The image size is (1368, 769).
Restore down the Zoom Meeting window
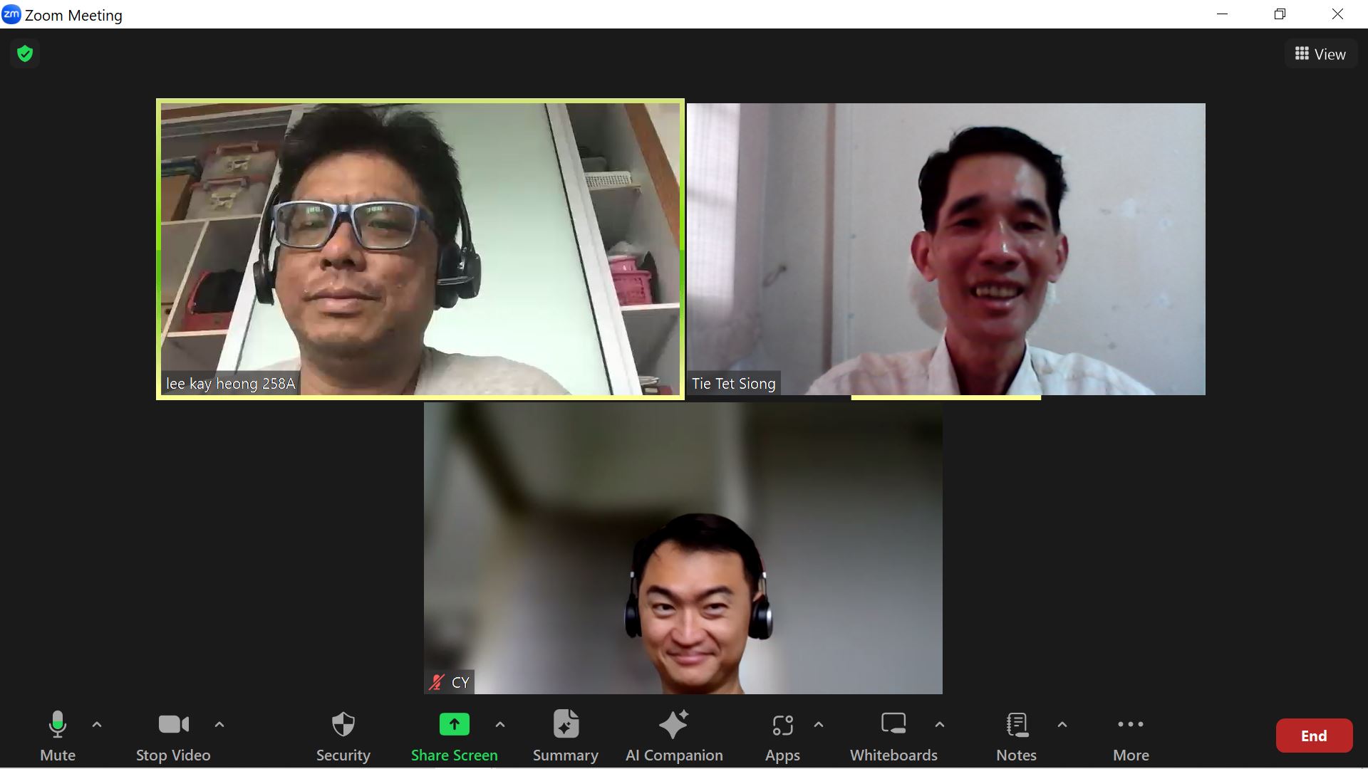(1280, 14)
